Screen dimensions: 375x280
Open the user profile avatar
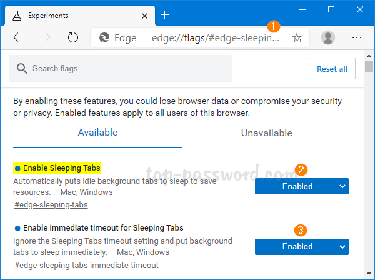327,37
